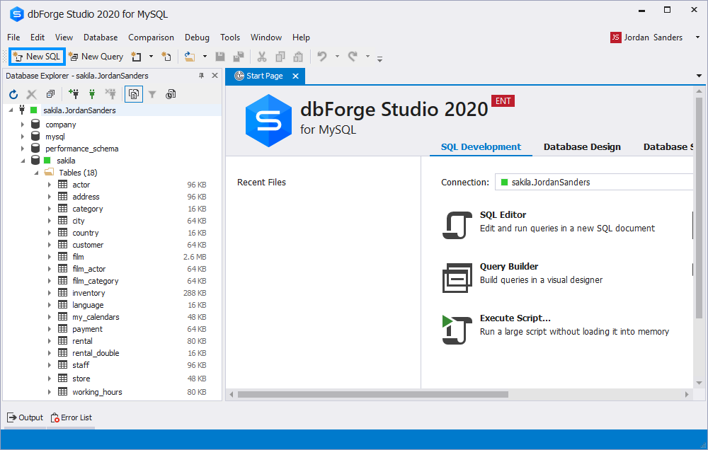
Task: Click the SQL Editor link
Action: click(x=503, y=215)
